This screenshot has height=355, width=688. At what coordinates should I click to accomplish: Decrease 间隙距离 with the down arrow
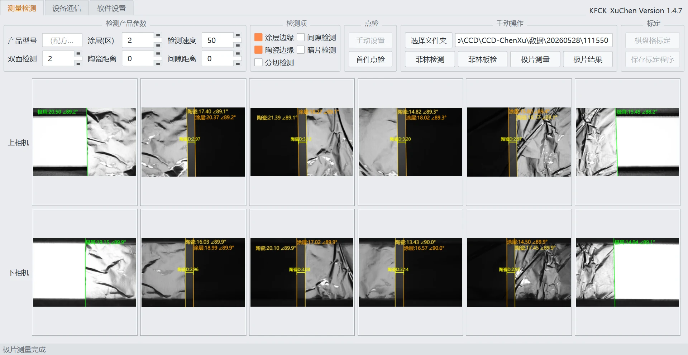click(238, 63)
